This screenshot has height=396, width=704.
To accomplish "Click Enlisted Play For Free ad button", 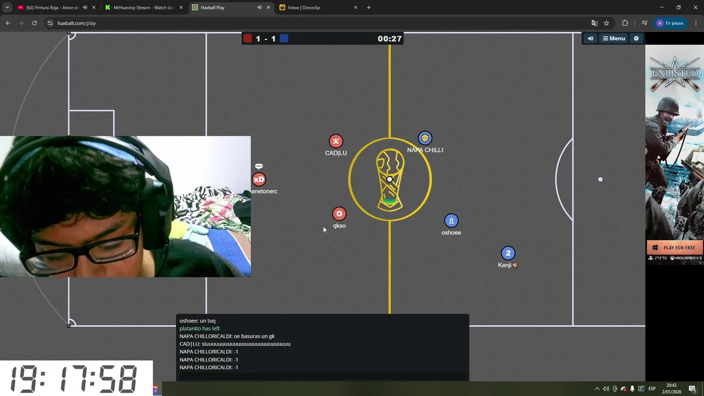I will coord(675,248).
